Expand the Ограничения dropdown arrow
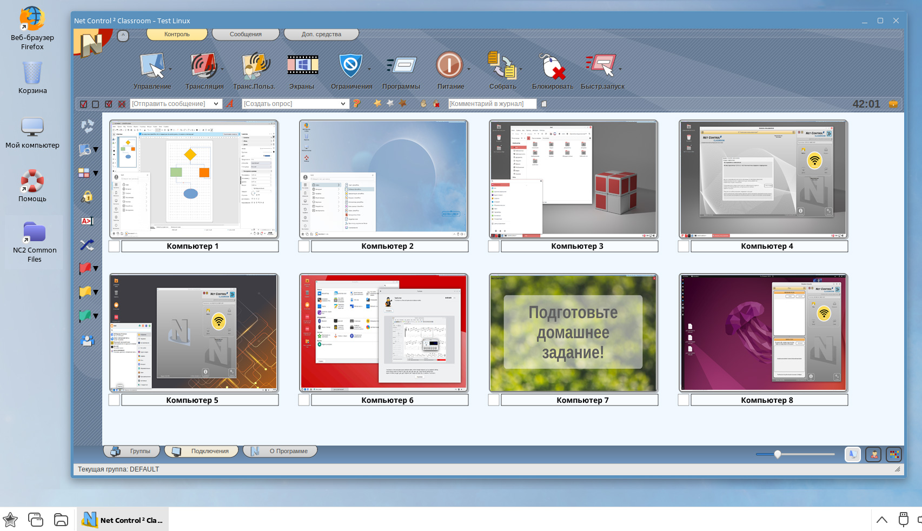 [369, 69]
